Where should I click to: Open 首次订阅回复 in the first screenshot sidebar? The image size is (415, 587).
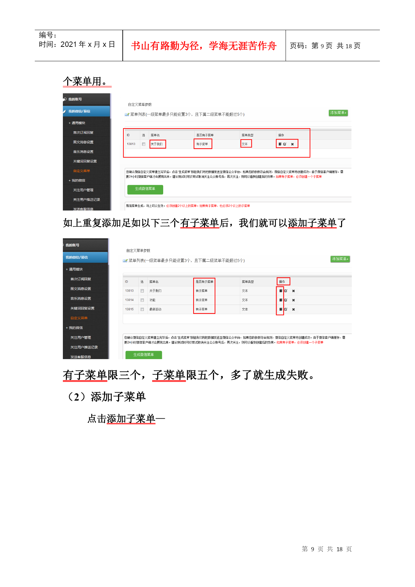click(x=83, y=133)
